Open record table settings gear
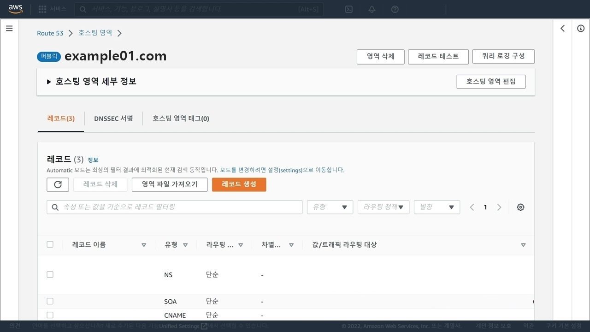590x332 pixels. click(x=520, y=207)
